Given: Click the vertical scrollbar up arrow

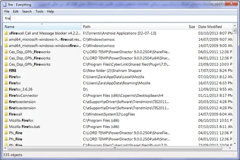Looking at the screenshot, I should click(235, 26).
